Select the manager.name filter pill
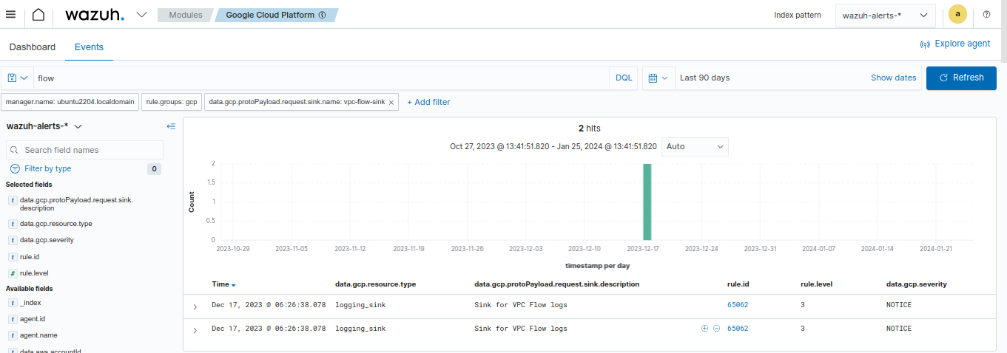Screen dimensions: 1007x353 (x=70, y=102)
